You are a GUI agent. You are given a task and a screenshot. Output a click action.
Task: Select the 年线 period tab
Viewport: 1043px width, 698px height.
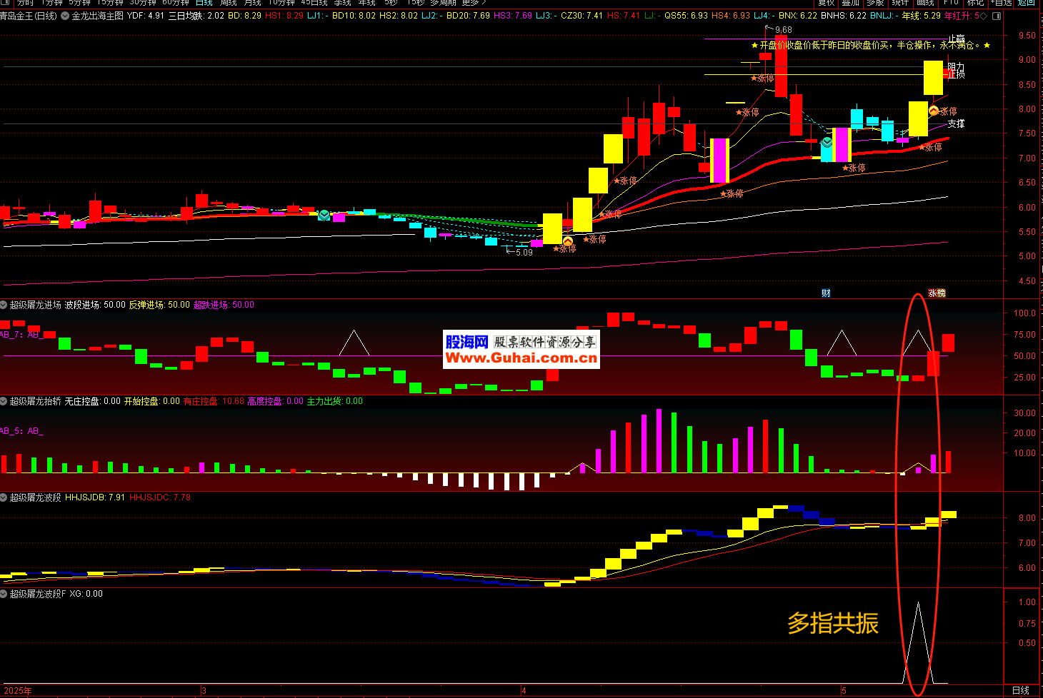[367, 3]
